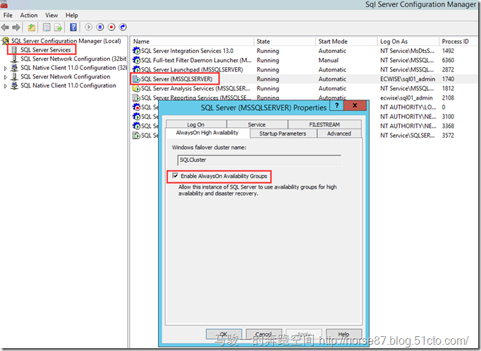Switch to the Service tab

(257, 124)
